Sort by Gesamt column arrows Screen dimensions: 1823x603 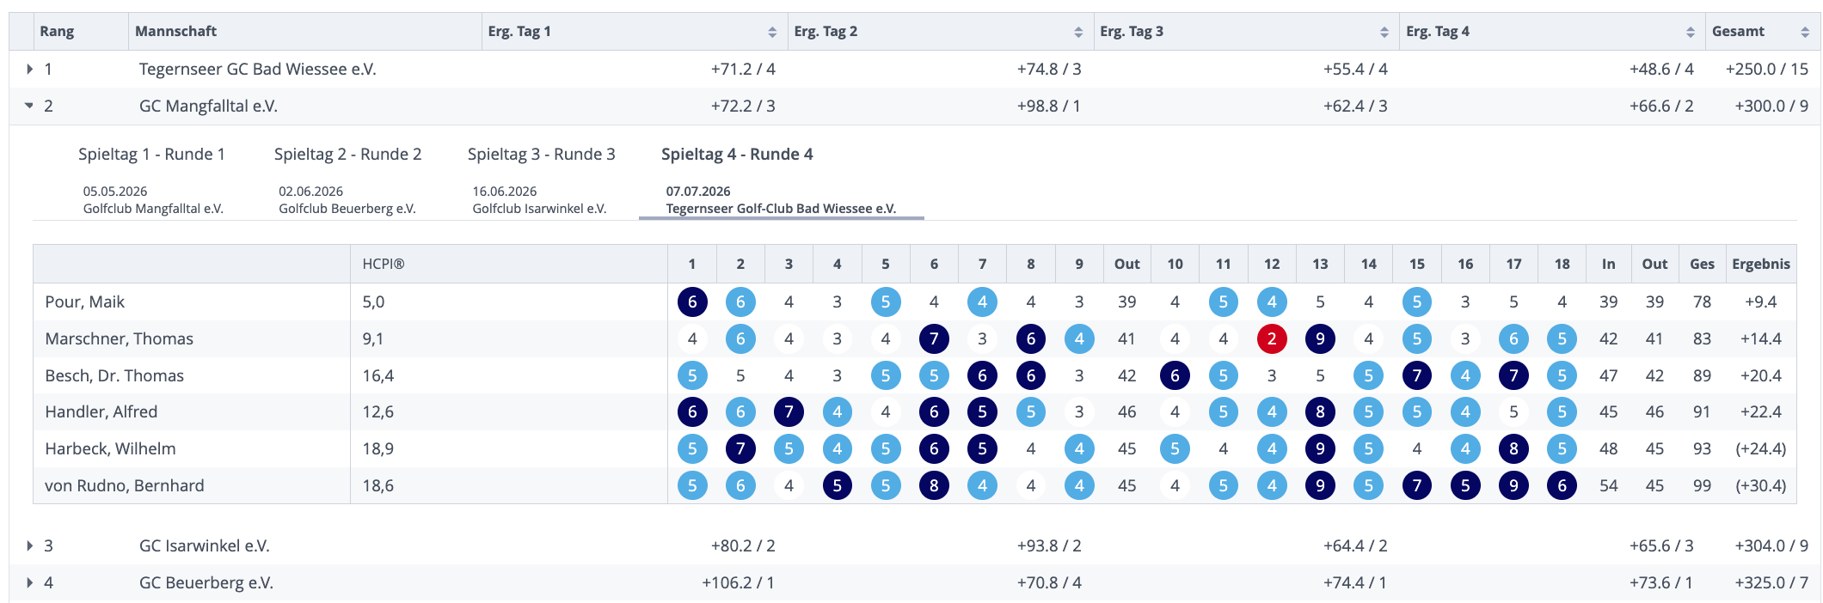(1805, 32)
